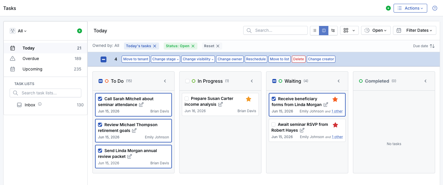Click star on Receive beneficiary forms task
Screen dimensions: 443x185
click(335, 99)
